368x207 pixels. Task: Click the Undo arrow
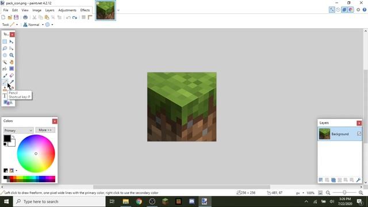coord(68,17)
